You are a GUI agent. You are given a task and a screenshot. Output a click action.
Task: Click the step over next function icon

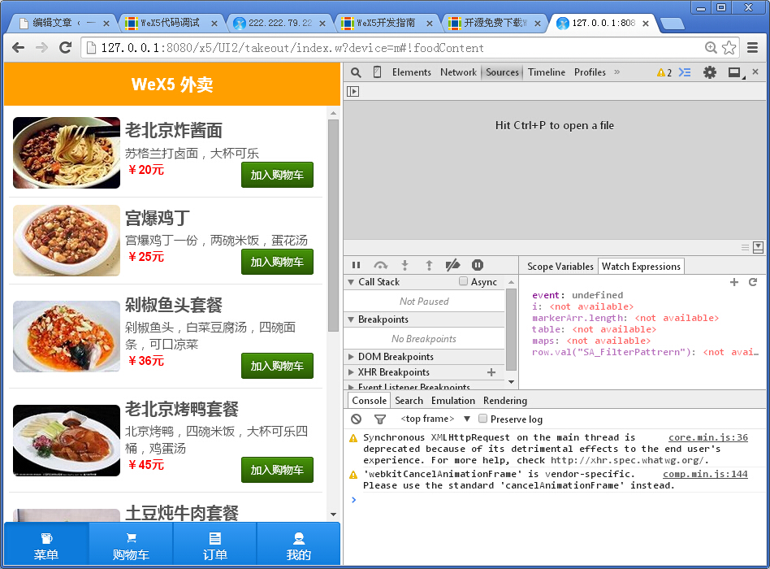(380, 264)
